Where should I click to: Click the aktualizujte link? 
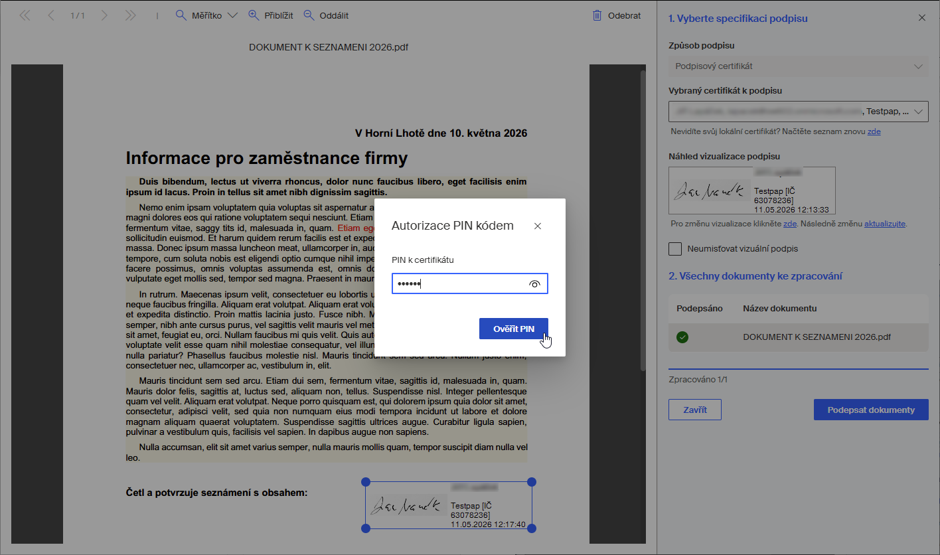point(885,224)
